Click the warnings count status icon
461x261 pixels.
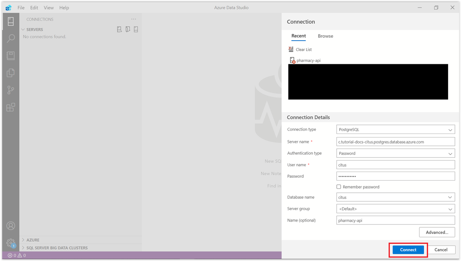(20, 256)
